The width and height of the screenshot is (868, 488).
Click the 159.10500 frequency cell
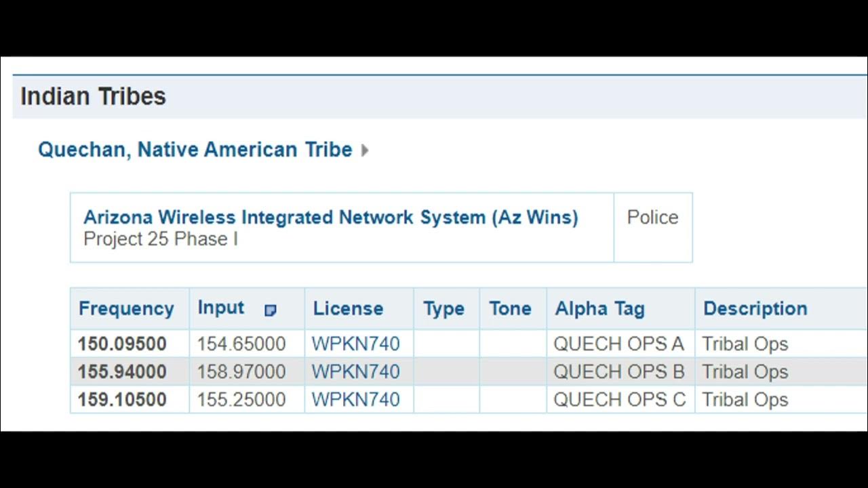click(122, 399)
